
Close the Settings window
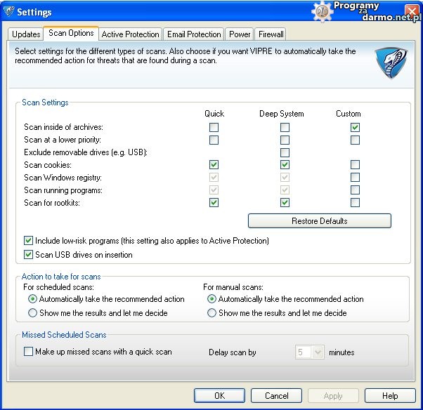pyautogui.click(x=412, y=12)
